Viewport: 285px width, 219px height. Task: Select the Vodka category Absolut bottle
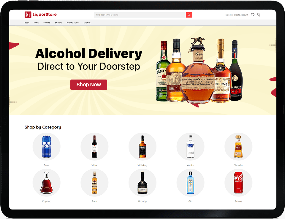coord(191,147)
